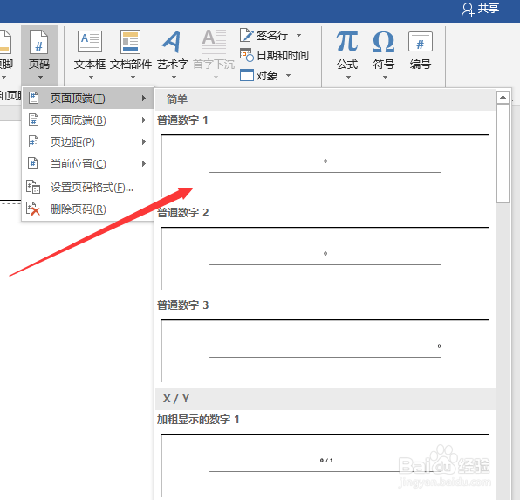
Task: Expand the 页码 dropdown arrow
Action: click(x=40, y=78)
